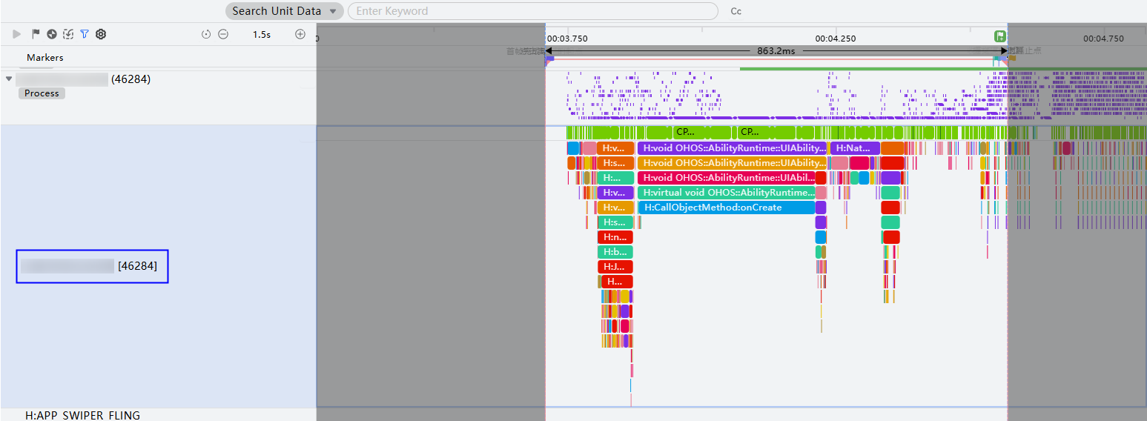Click the flag marker icon in toolbar
Image resolution: width=1147 pixels, height=421 pixels.
click(36, 34)
